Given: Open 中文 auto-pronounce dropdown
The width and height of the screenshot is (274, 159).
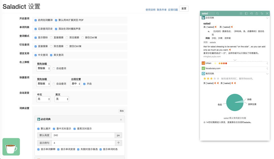Looking at the screenshot, I should pyautogui.click(x=43, y=99).
